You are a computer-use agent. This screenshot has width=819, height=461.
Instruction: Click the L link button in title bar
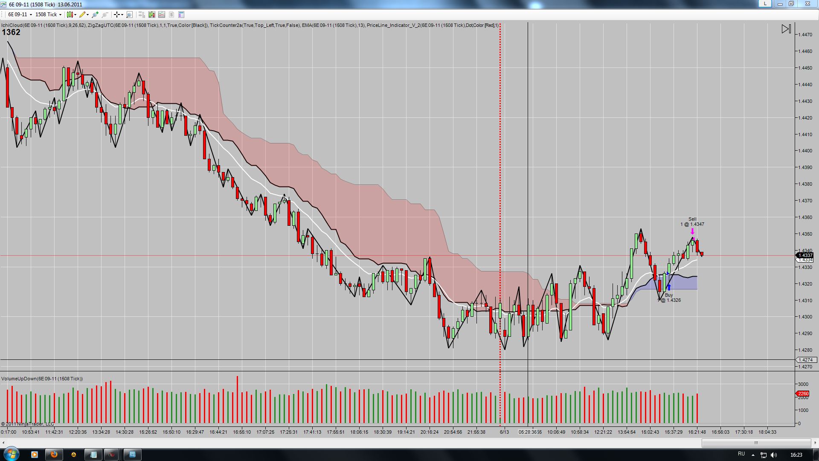pos(765,3)
